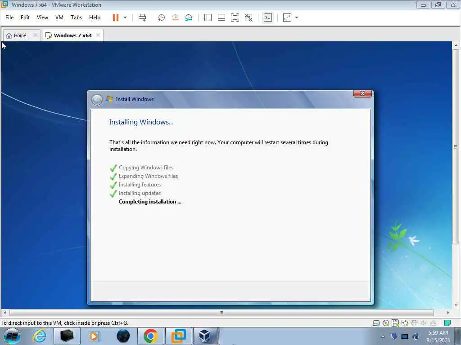Toggle the library sidebar panel icon
The image size is (461, 345).
(208, 18)
